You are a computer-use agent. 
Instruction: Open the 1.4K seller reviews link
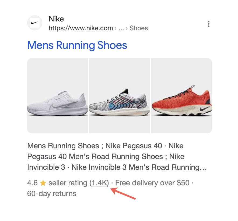click(x=99, y=183)
